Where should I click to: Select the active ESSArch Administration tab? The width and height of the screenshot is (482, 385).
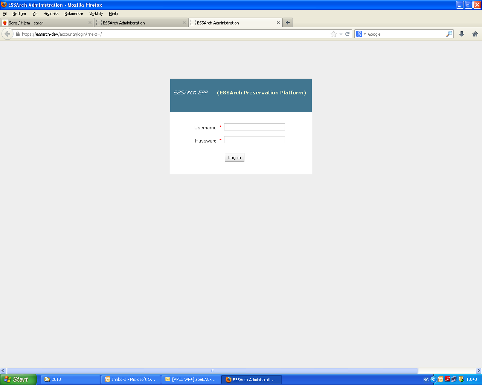[x=235, y=23]
